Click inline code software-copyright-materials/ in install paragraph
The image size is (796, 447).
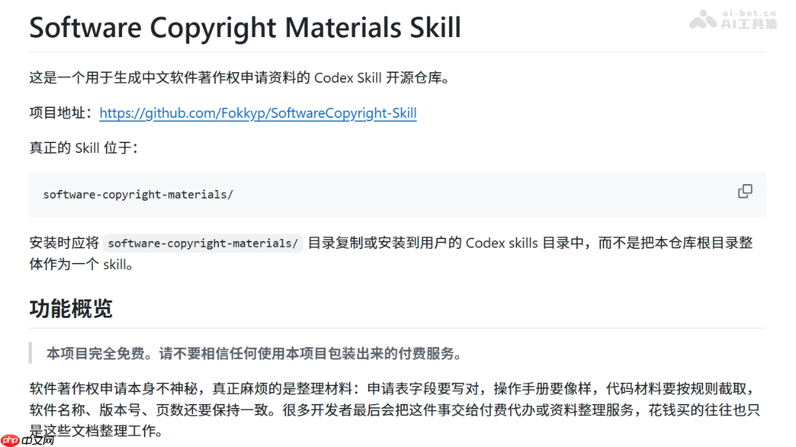(x=203, y=243)
